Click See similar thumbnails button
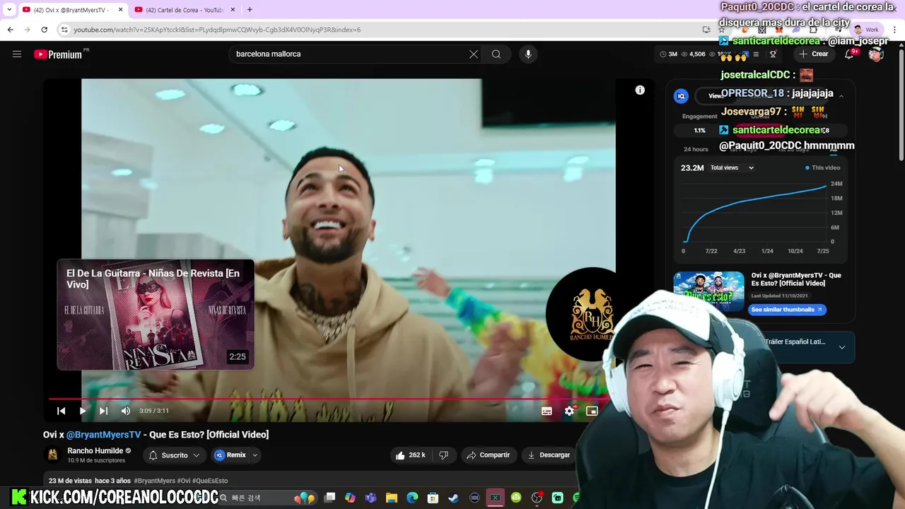The width and height of the screenshot is (905, 509). pos(787,310)
